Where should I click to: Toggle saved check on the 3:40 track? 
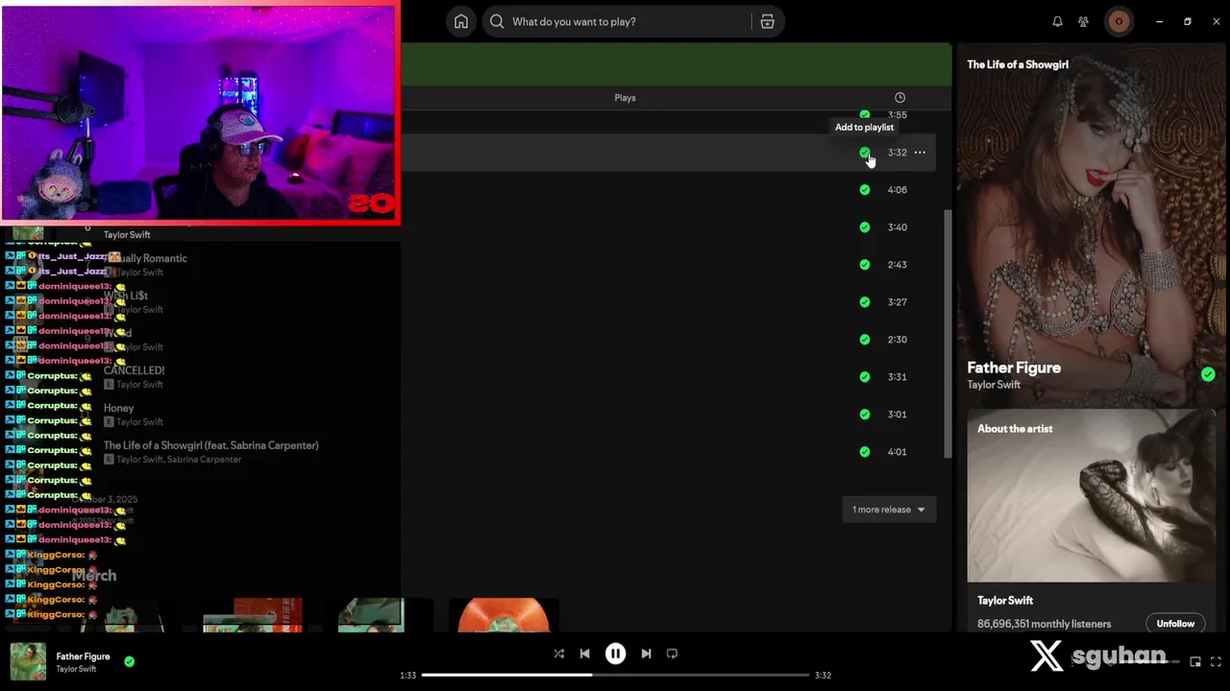point(865,227)
